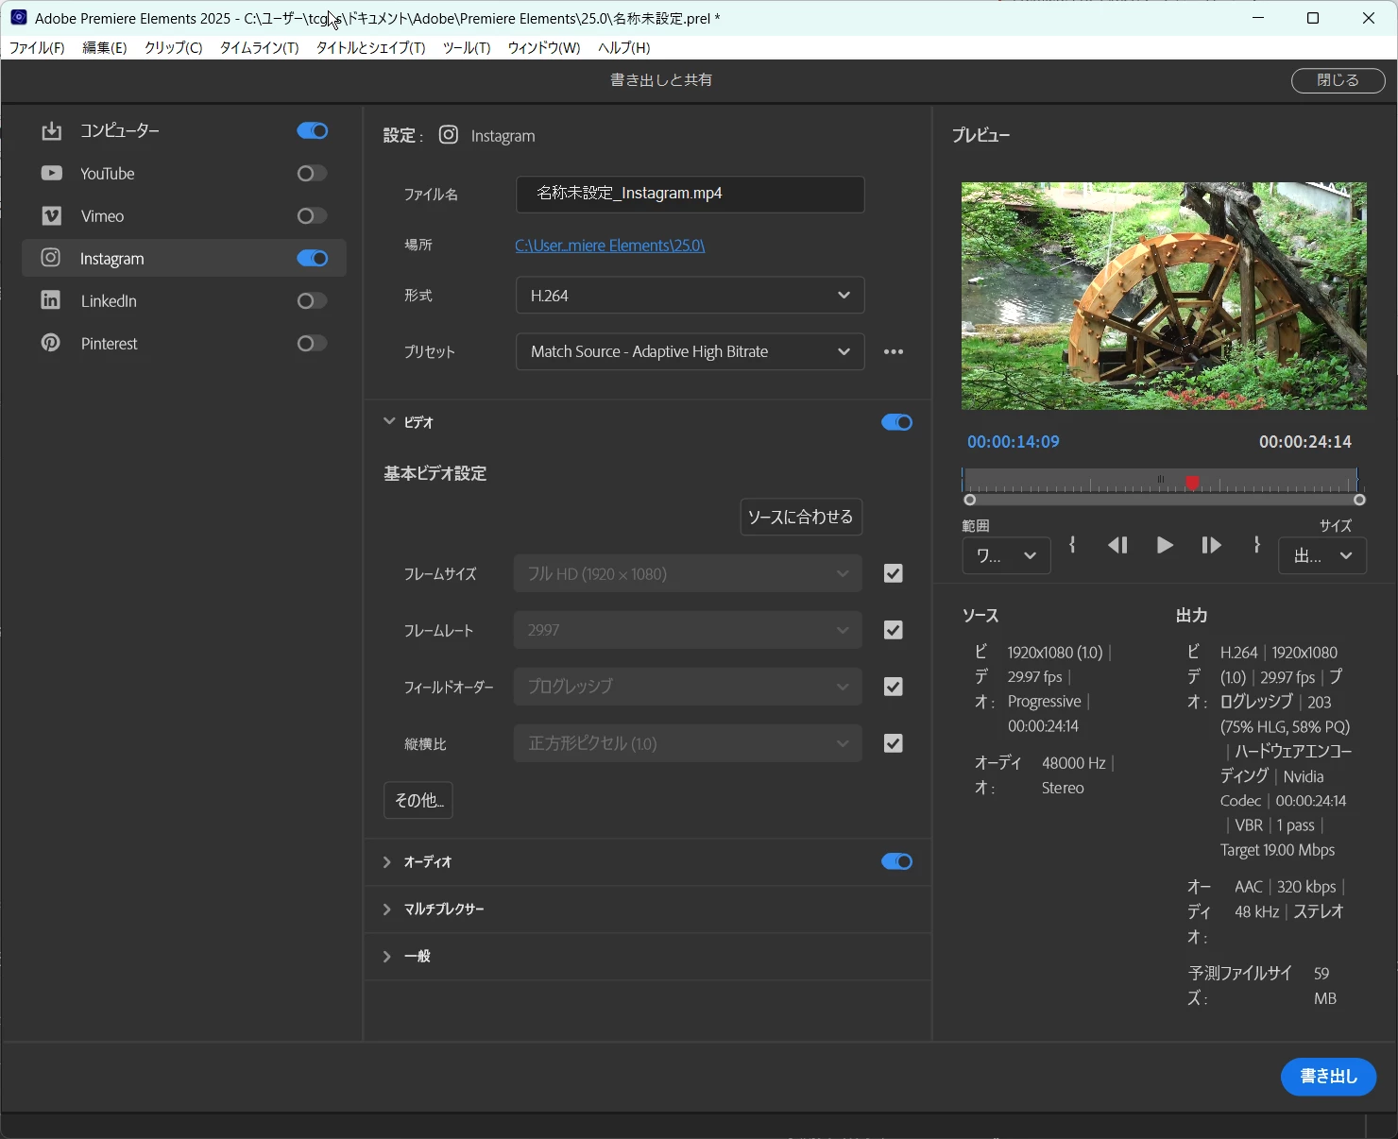Expand the マルチプレクサー section
The image size is (1398, 1139).
click(x=386, y=909)
